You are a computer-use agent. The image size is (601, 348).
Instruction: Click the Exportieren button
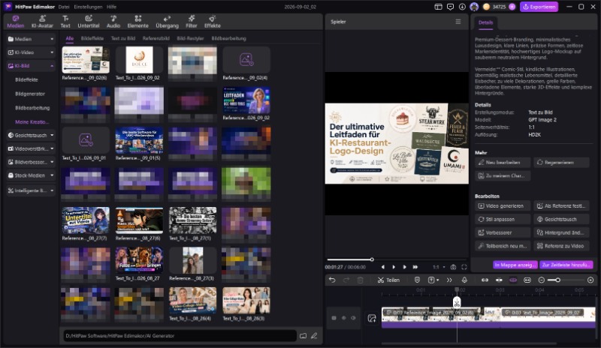click(x=539, y=7)
